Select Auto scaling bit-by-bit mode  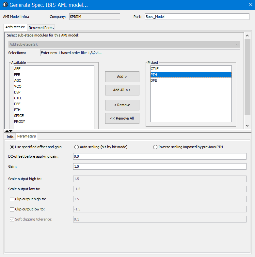tap(77, 147)
